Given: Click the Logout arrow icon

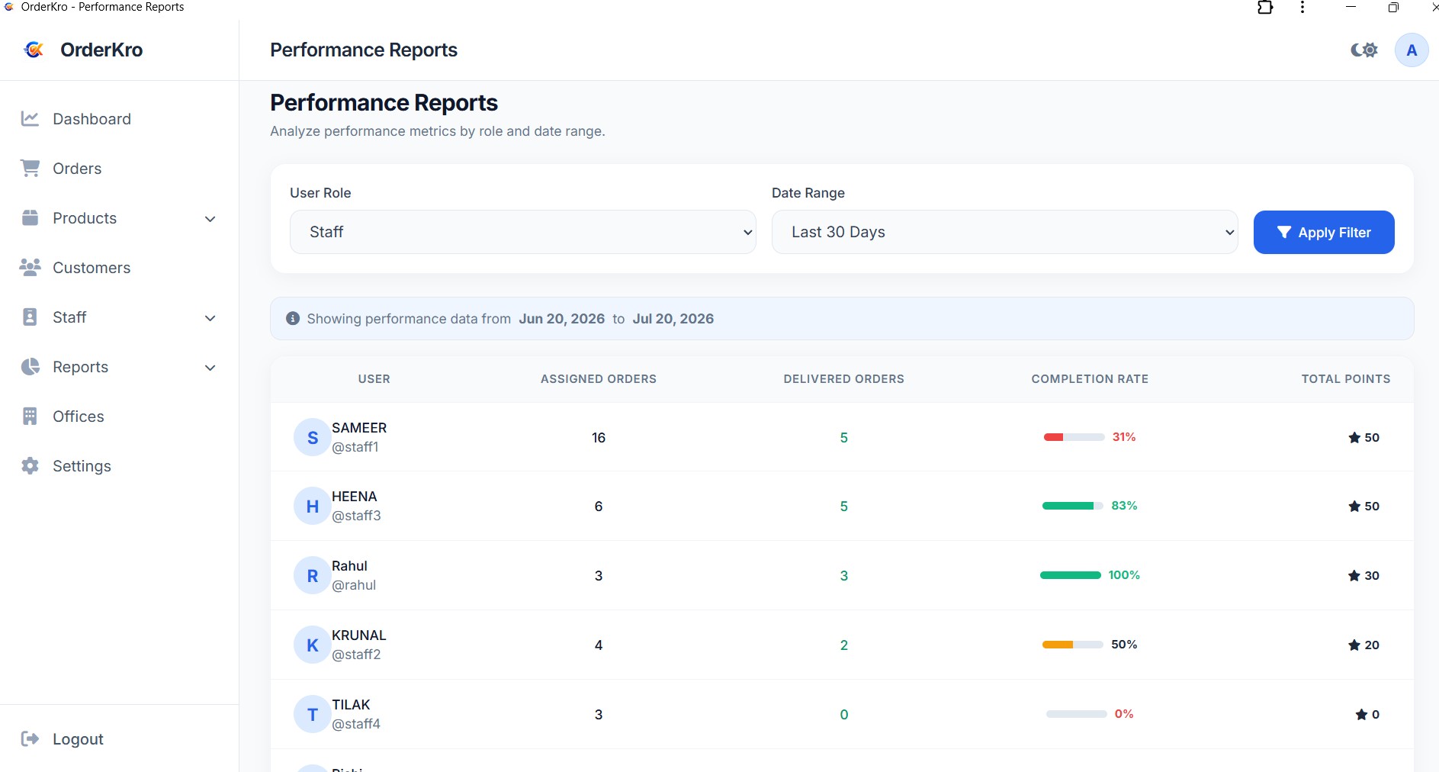Looking at the screenshot, I should point(30,738).
